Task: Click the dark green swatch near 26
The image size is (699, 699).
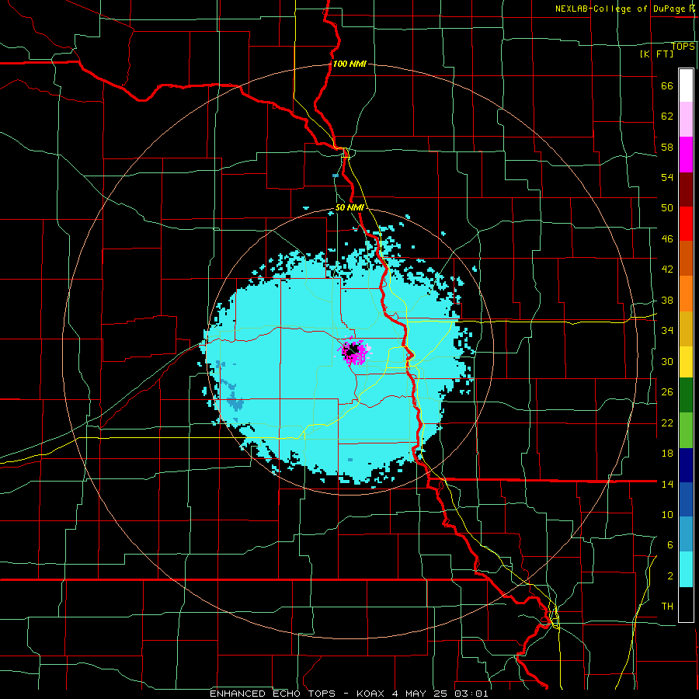Action: [686, 395]
